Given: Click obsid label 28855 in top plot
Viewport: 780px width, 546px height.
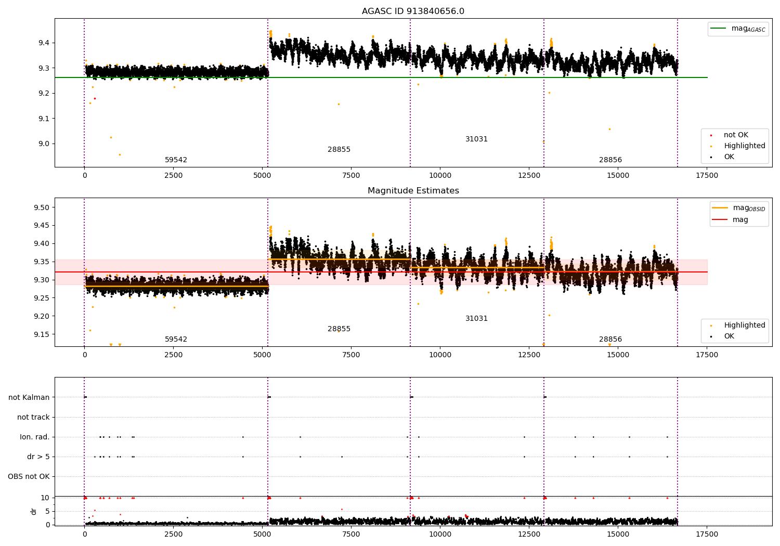Looking at the screenshot, I should tap(339, 150).
